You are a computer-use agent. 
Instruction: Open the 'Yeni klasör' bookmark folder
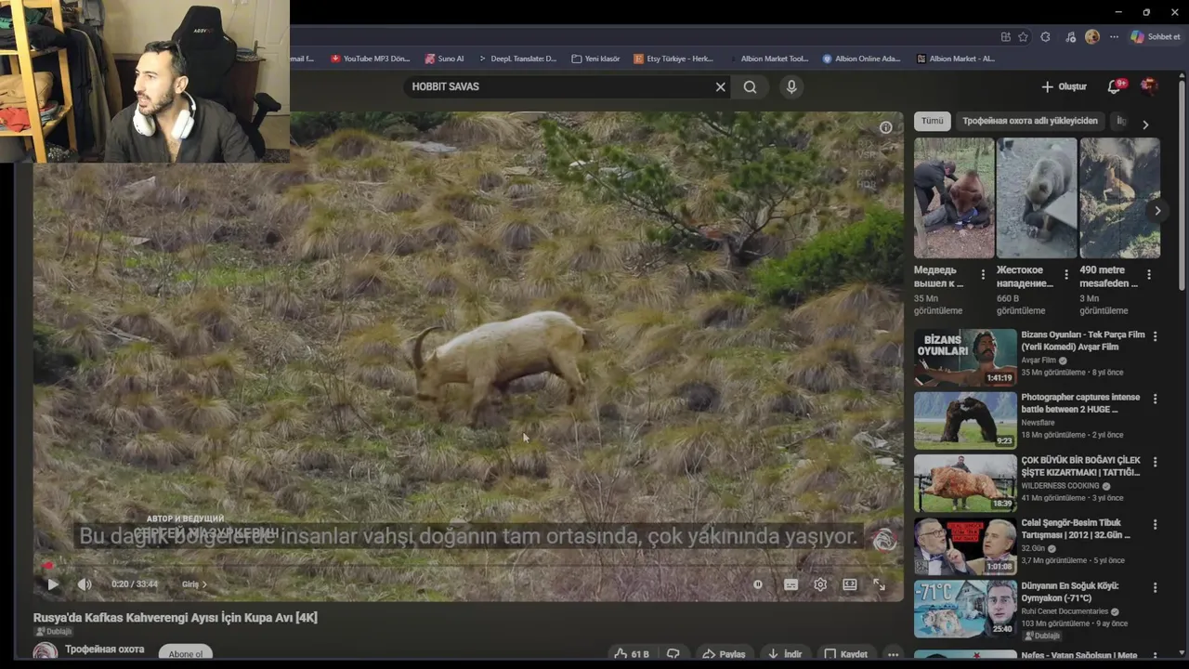pyautogui.click(x=595, y=59)
